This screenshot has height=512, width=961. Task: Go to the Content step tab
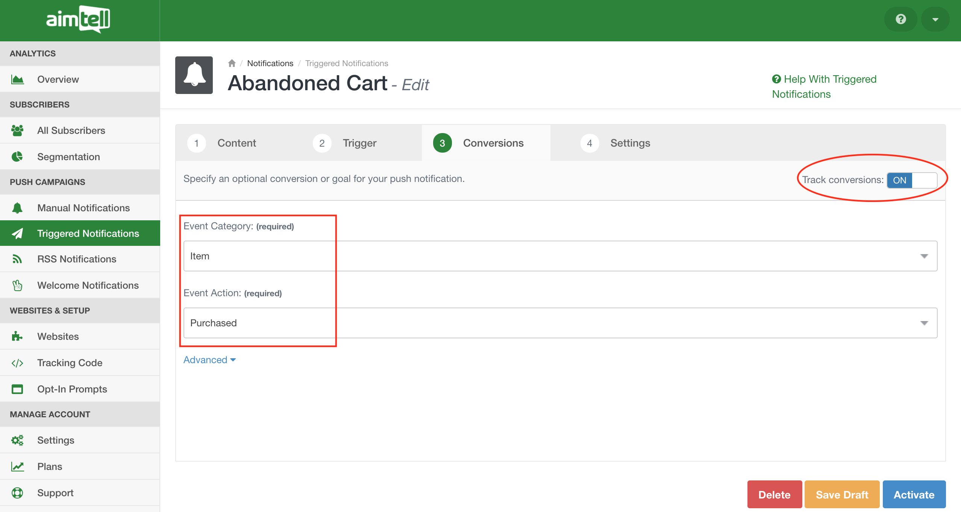point(236,143)
